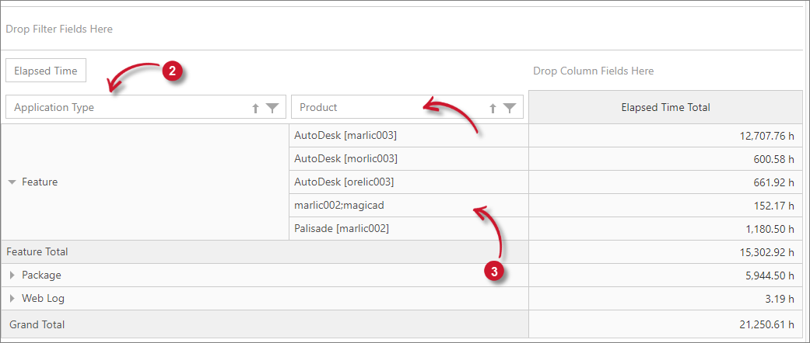Click the Application Type field header
The image size is (810, 343).
146,107
